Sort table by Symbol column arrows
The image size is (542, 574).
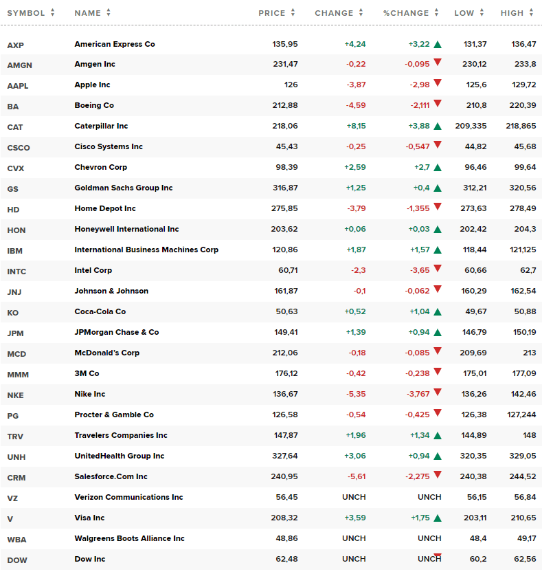[x=53, y=13]
